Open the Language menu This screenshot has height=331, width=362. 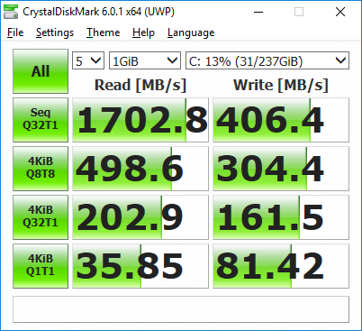click(x=191, y=32)
